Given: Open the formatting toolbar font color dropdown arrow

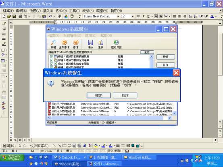Looking at the screenshot, I should pos(216,16).
